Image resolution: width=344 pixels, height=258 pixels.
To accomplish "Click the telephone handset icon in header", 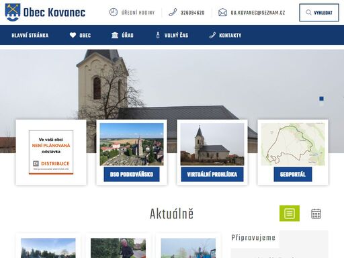I will [173, 12].
